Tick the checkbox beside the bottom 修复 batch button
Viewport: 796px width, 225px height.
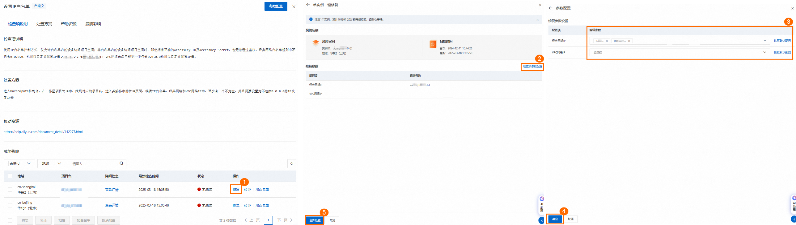[x=10, y=220]
